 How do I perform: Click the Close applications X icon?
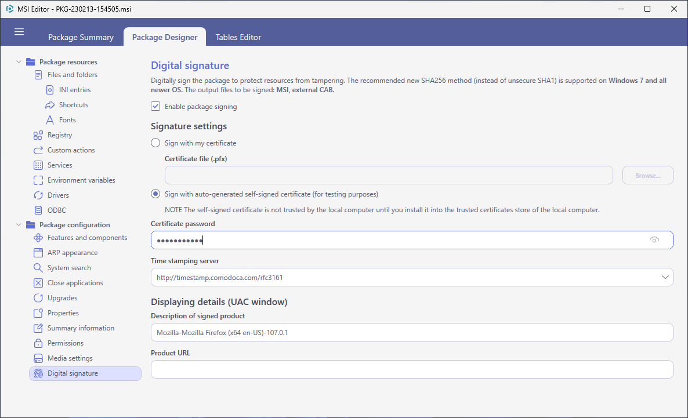[x=38, y=283]
